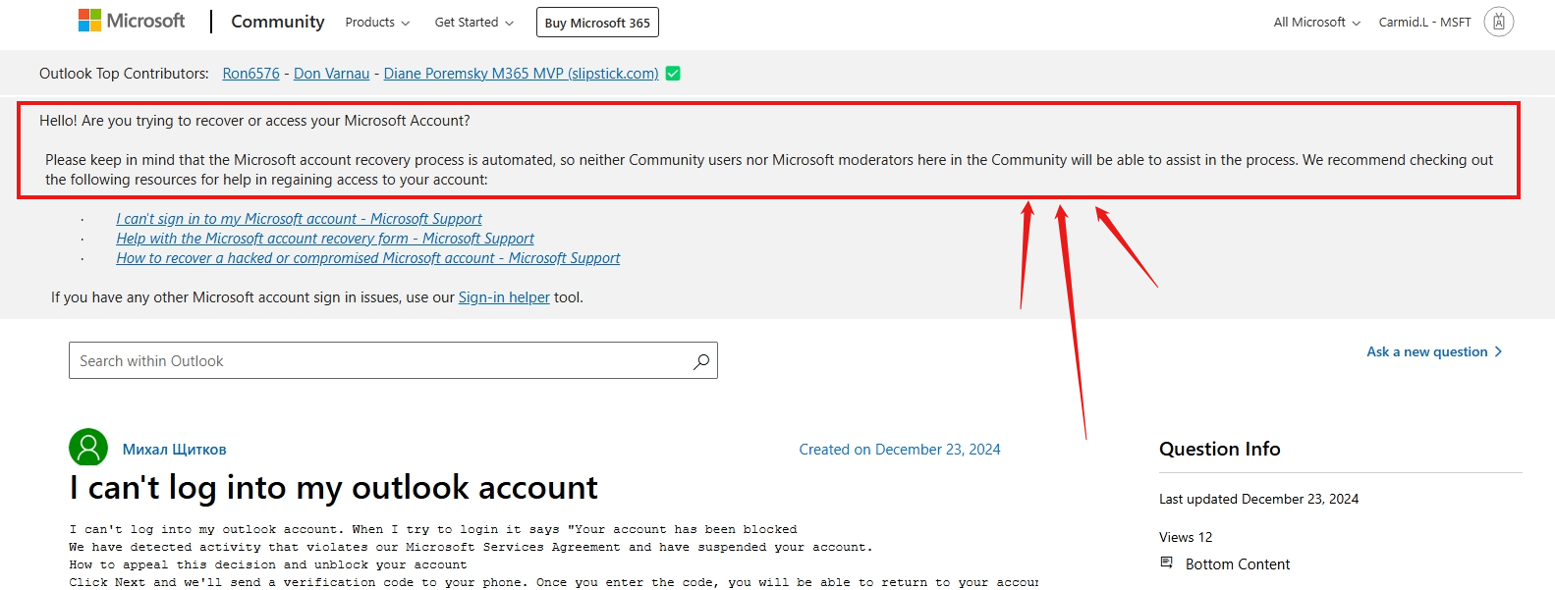
Task: Jump to Bottom Content link
Action: tap(1238, 564)
